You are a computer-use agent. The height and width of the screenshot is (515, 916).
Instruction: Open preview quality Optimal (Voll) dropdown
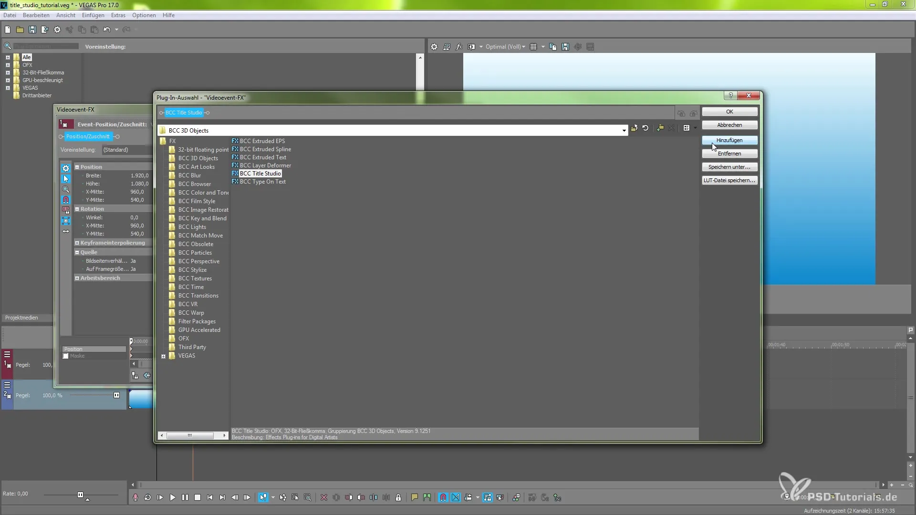click(505, 47)
